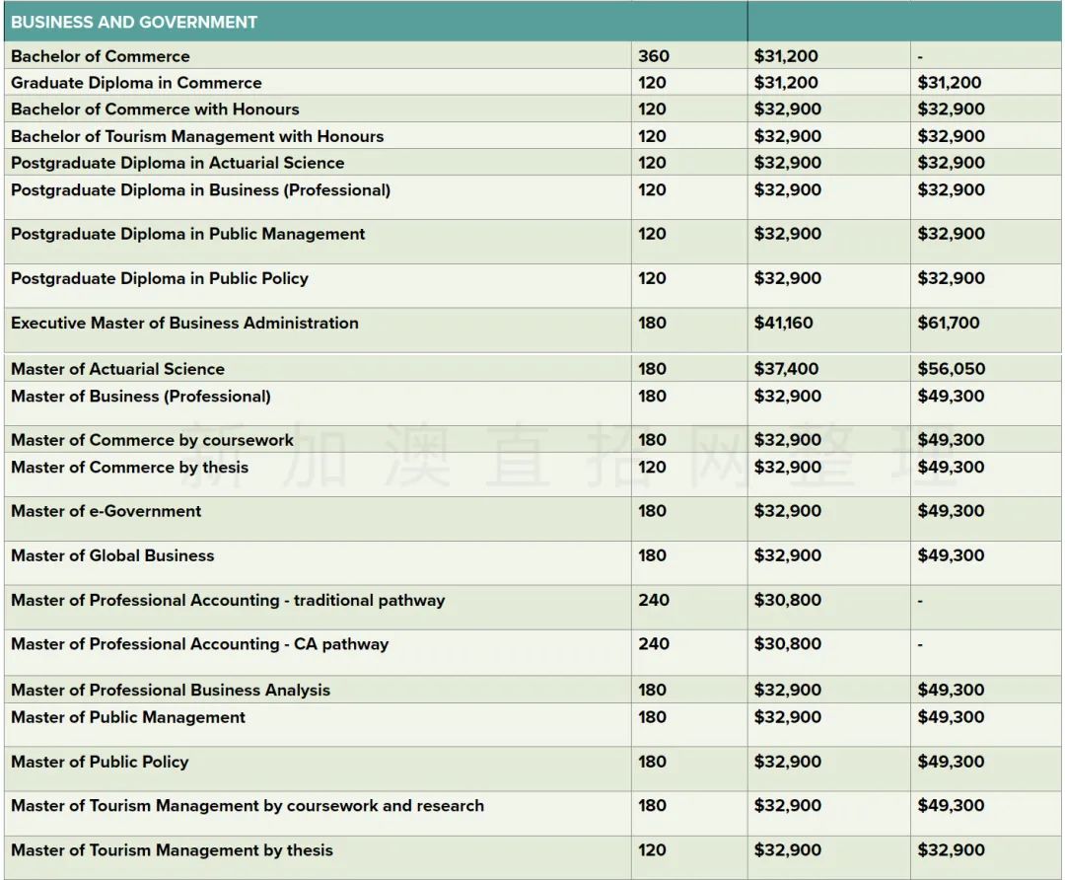Select $31,200 fee for Bachelor of Commerce

786,55
